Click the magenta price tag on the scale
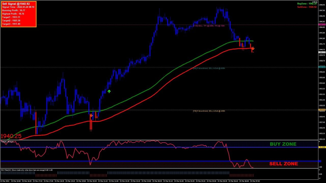The image size is (326, 183). pyautogui.click(x=322, y=24)
